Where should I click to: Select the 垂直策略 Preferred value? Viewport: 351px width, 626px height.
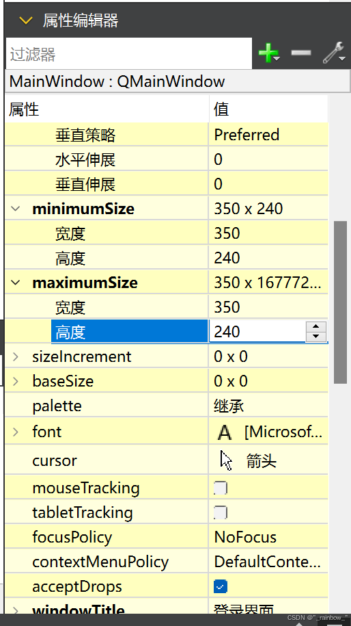[x=247, y=135]
